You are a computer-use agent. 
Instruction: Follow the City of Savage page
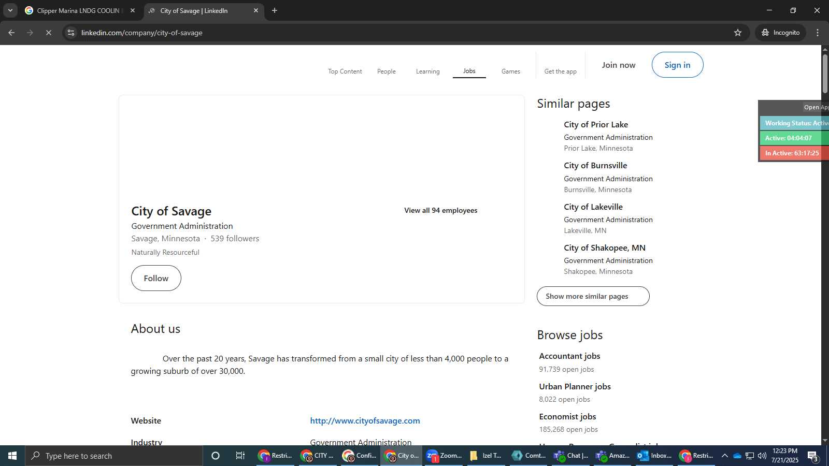pyautogui.click(x=156, y=278)
